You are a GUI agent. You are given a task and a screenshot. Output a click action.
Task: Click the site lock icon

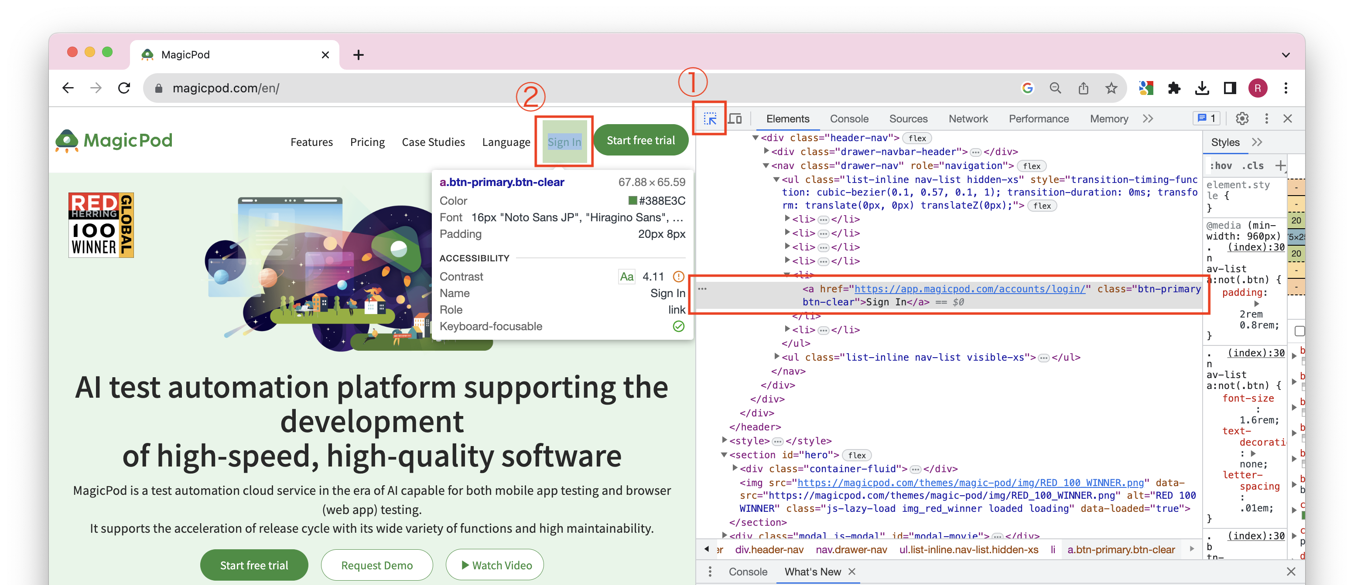(159, 88)
